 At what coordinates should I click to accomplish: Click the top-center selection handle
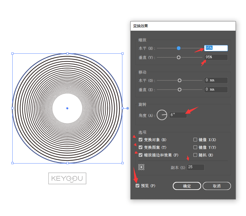(67, 53)
